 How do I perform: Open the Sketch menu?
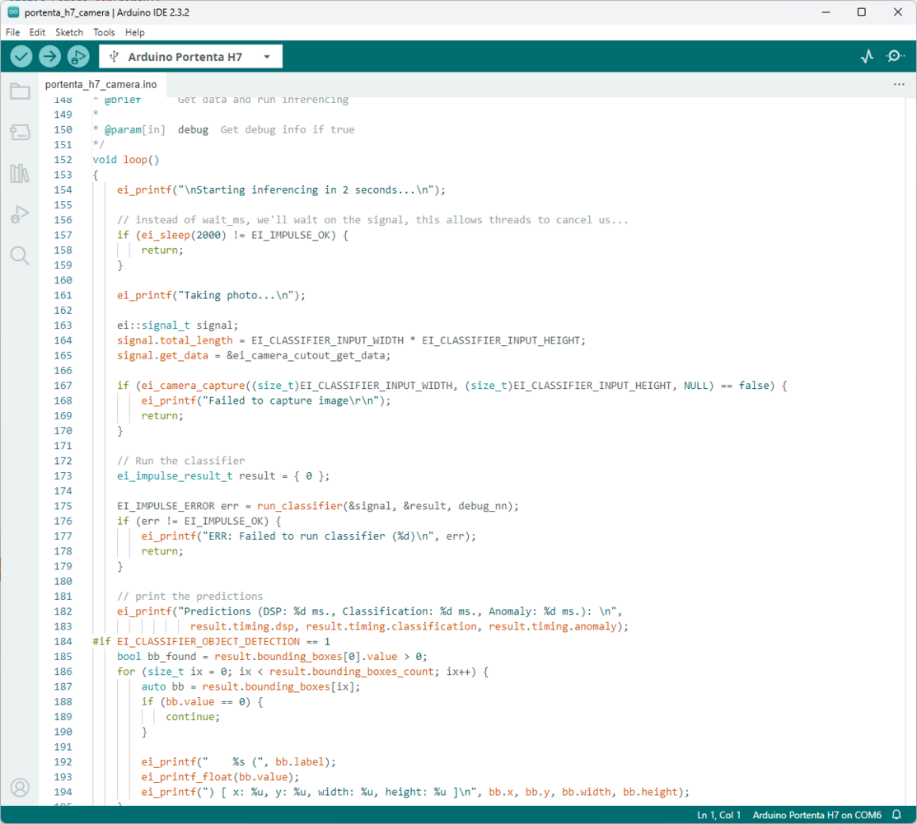[69, 32]
